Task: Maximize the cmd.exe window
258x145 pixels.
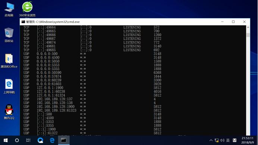Action: pos(233,22)
